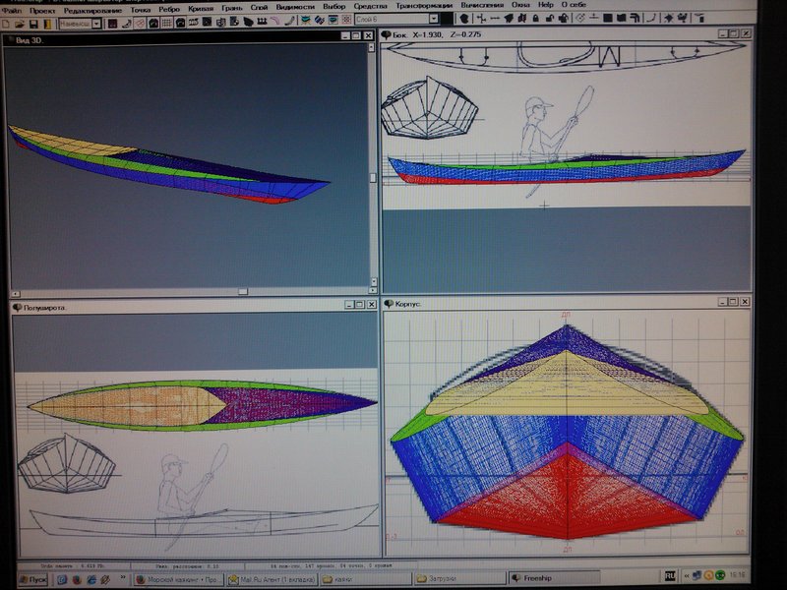Expand the quick launch chevron on taskbar
787x590 pixels.
pos(123,578)
